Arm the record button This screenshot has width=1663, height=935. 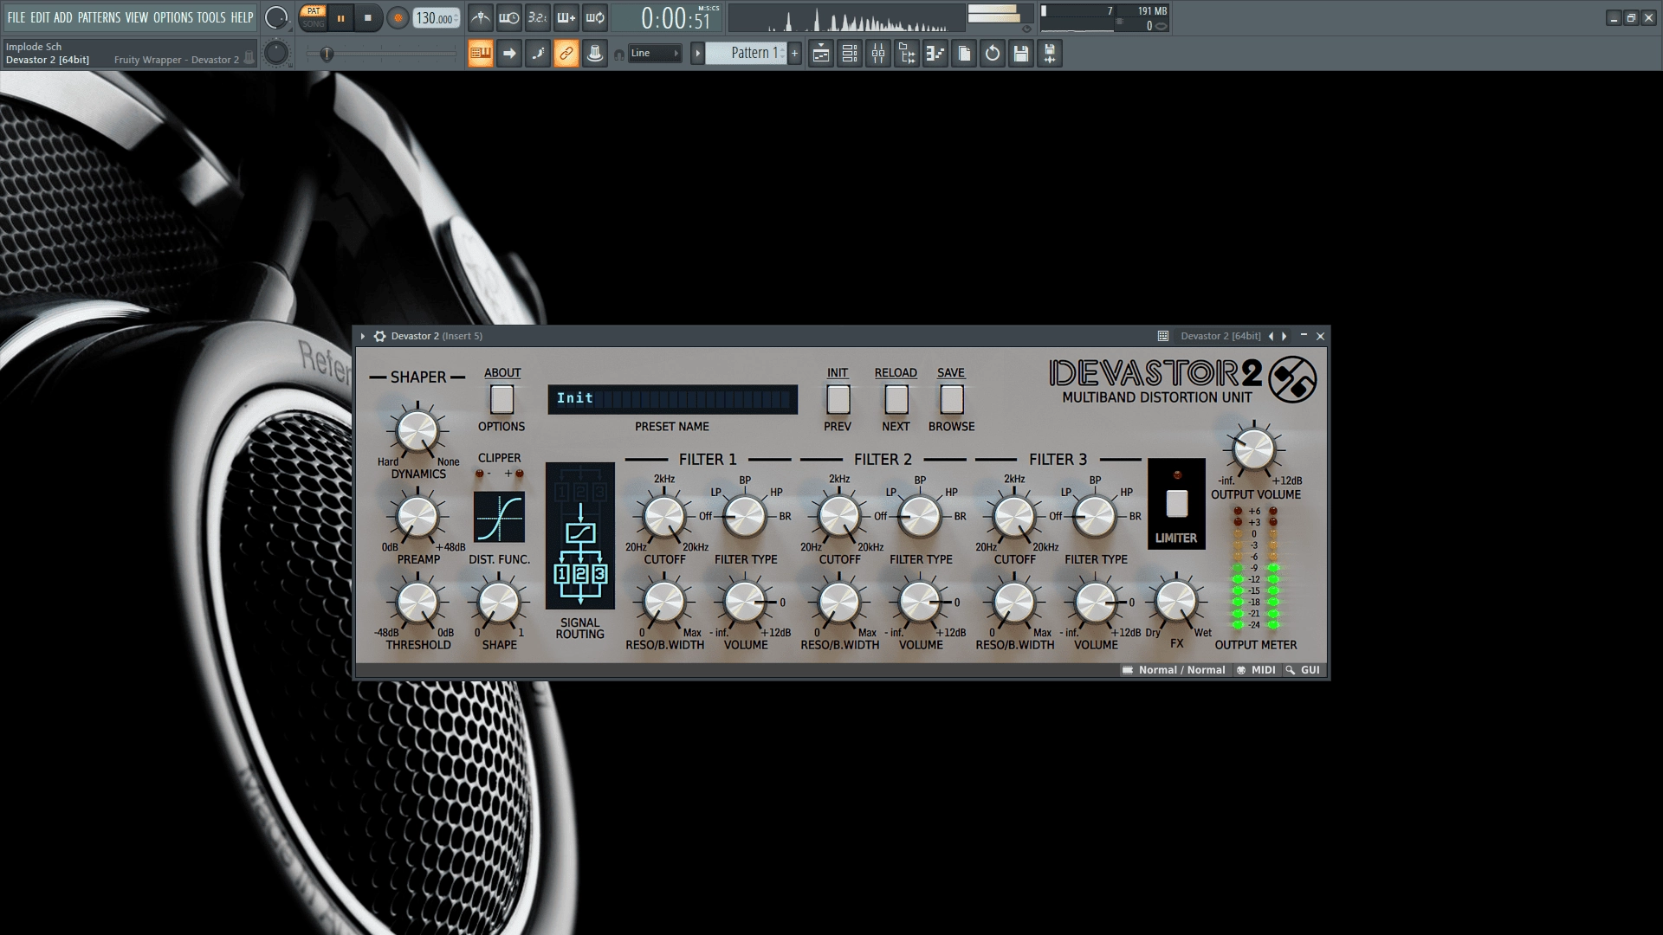[398, 17]
